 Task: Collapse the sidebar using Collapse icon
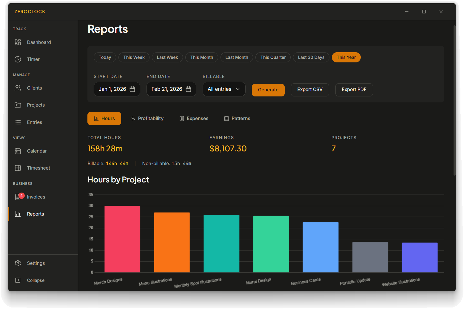pyautogui.click(x=18, y=280)
